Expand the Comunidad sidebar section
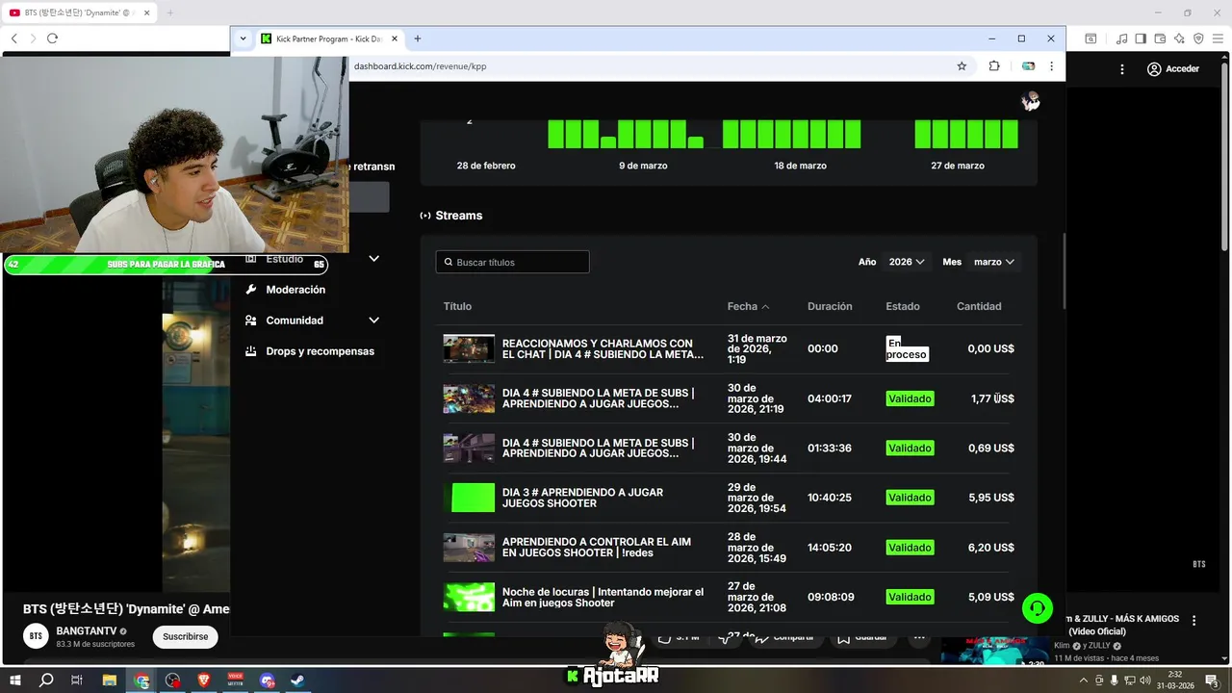Screen dimensions: 1232x693 pyautogui.click(x=374, y=321)
